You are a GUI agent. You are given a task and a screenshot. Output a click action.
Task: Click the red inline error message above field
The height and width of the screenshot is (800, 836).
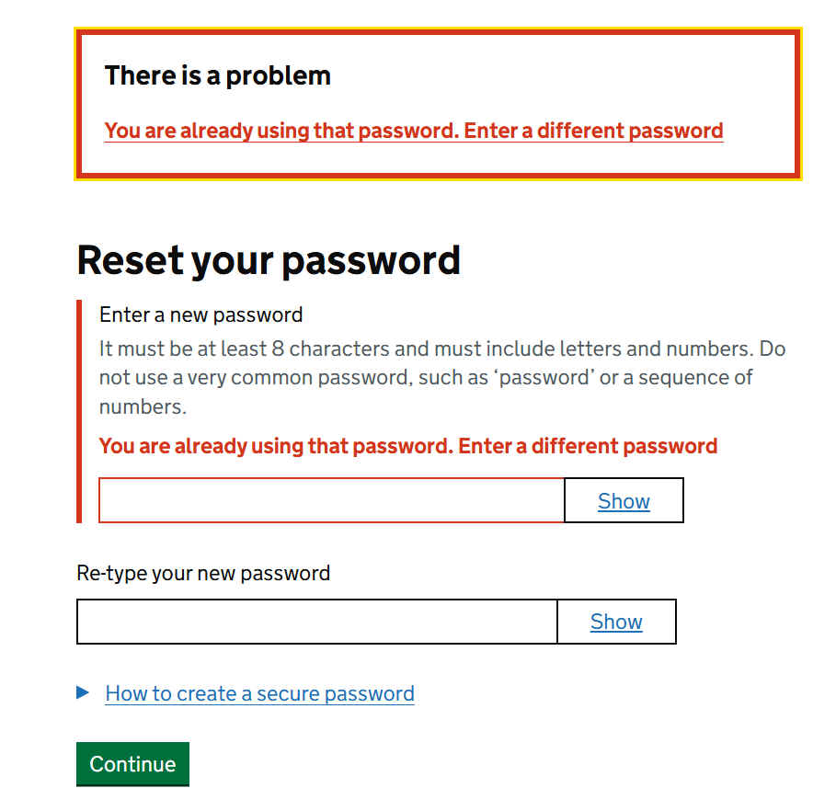[407, 446]
